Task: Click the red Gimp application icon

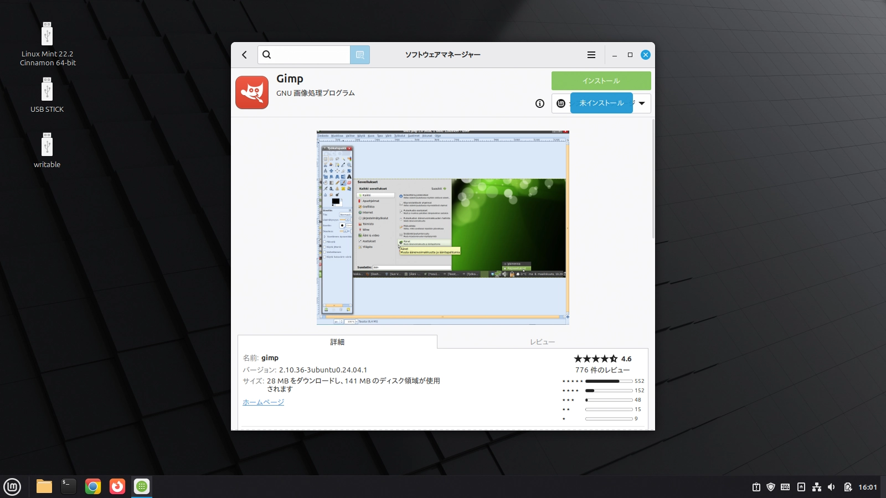Action: [x=252, y=92]
